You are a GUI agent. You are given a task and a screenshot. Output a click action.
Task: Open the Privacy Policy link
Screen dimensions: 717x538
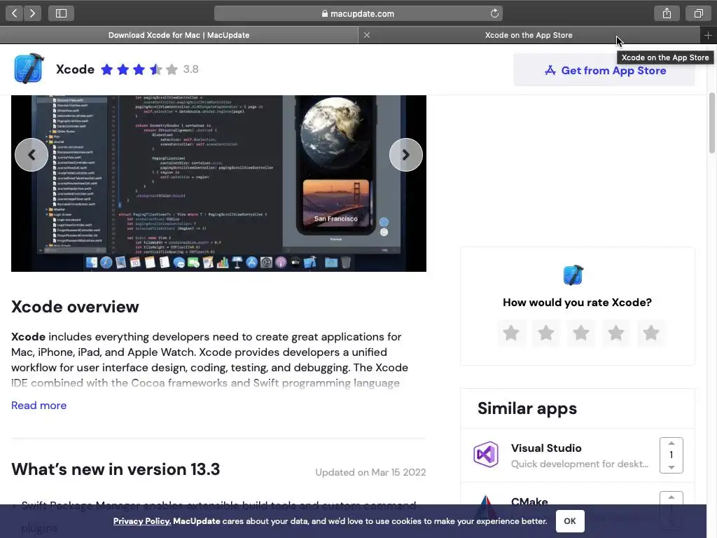[142, 521]
